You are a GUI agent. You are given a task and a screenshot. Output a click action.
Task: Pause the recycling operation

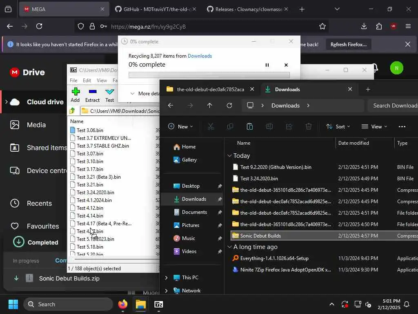[x=267, y=65]
